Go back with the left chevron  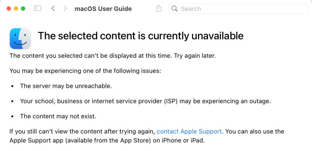(53, 9)
